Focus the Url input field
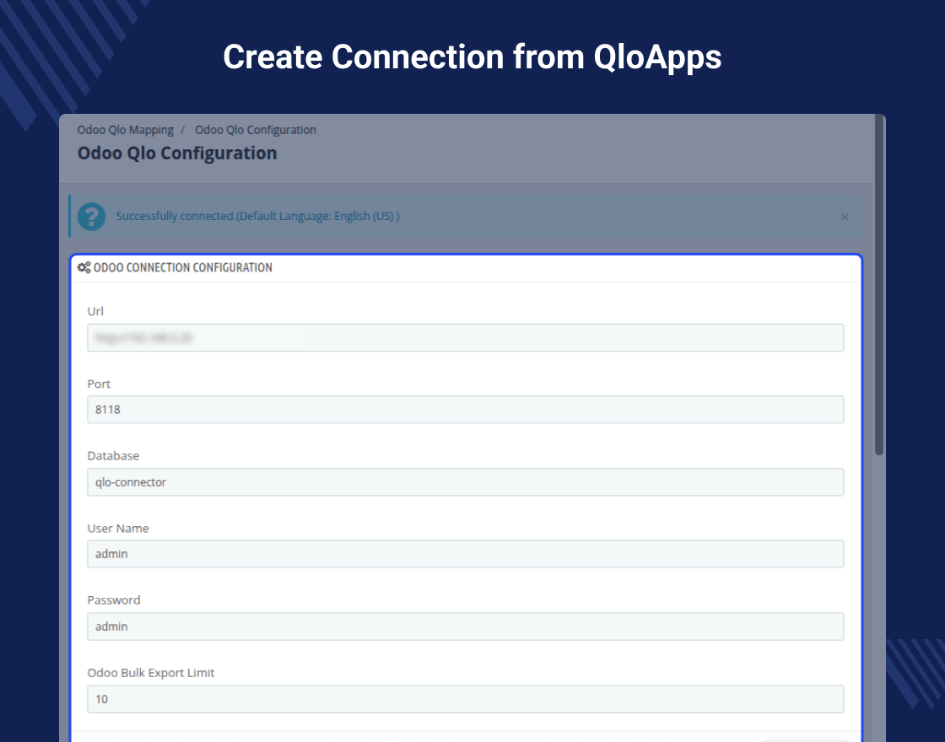The width and height of the screenshot is (945, 742). coord(465,338)
